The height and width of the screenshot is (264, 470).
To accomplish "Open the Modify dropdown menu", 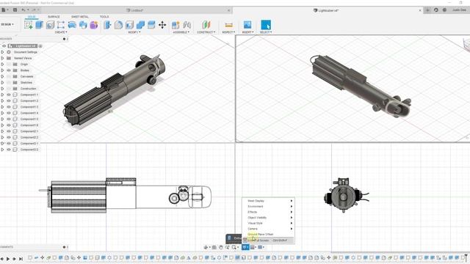I will coord(134,32).
